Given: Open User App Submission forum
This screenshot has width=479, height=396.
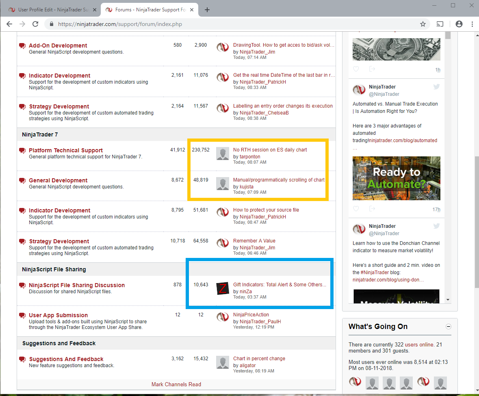Looking at the screenshot, I should click(x=59, y=315).
